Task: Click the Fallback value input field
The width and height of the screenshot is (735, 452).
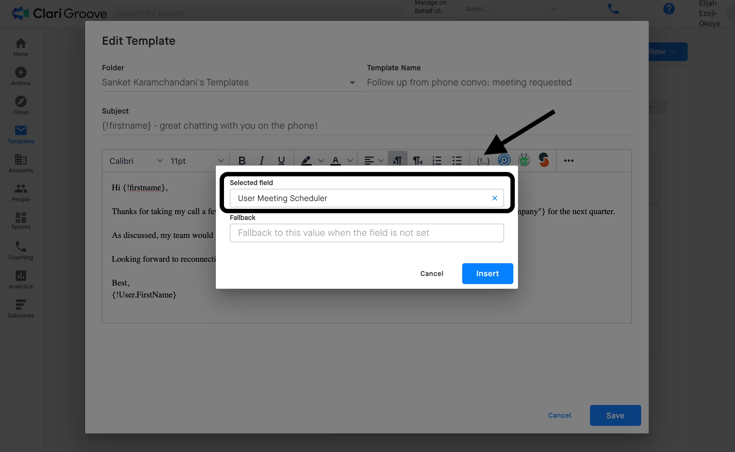Action: pyautogui.click(x=366, y=233)
